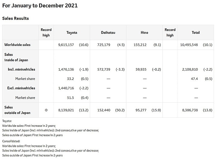Click Daihatsu value 572,739
This screenshot has height=159, width=217.
pyautogui.click(x=104, y=69)
